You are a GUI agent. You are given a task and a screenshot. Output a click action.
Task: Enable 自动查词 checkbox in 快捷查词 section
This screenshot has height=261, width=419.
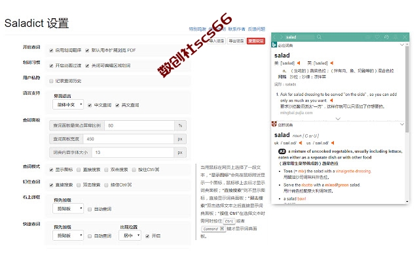coord(90,236)
